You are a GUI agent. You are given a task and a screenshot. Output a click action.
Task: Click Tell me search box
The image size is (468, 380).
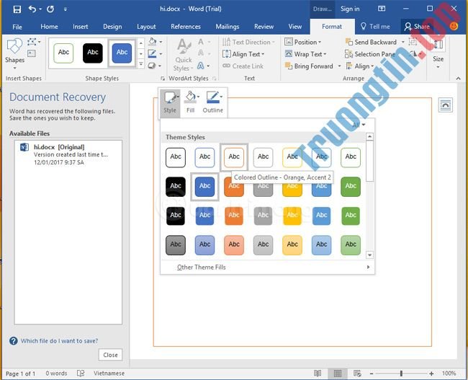click(375, 27)
